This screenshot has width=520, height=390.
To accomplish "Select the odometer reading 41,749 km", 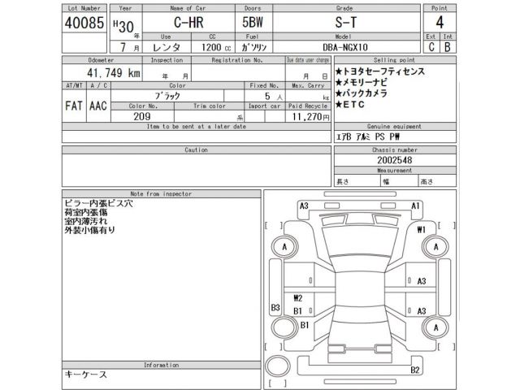I will 114,72.
